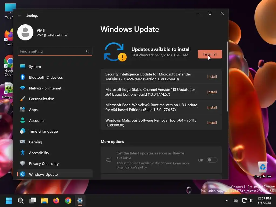Click the Gaming controller icon
Image resolution: width=276 pixels, height=207 pixels.
tap(23, 142)
